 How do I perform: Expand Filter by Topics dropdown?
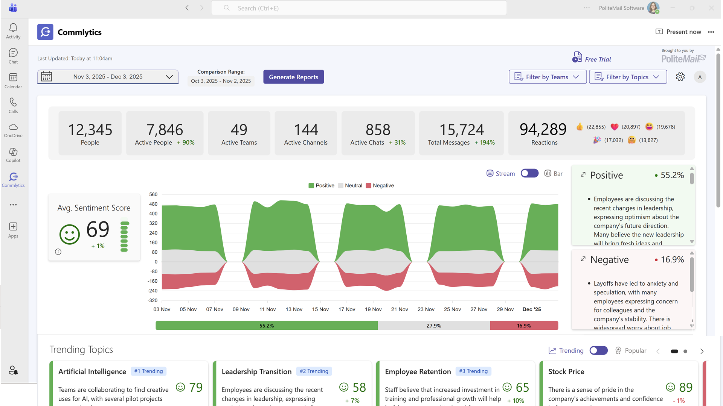pyautogui.click(x=627, y=77)
